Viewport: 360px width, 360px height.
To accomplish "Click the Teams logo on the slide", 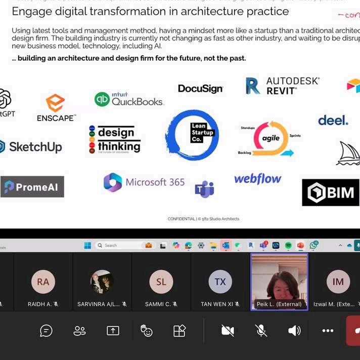I will click(x=204, y=189).
